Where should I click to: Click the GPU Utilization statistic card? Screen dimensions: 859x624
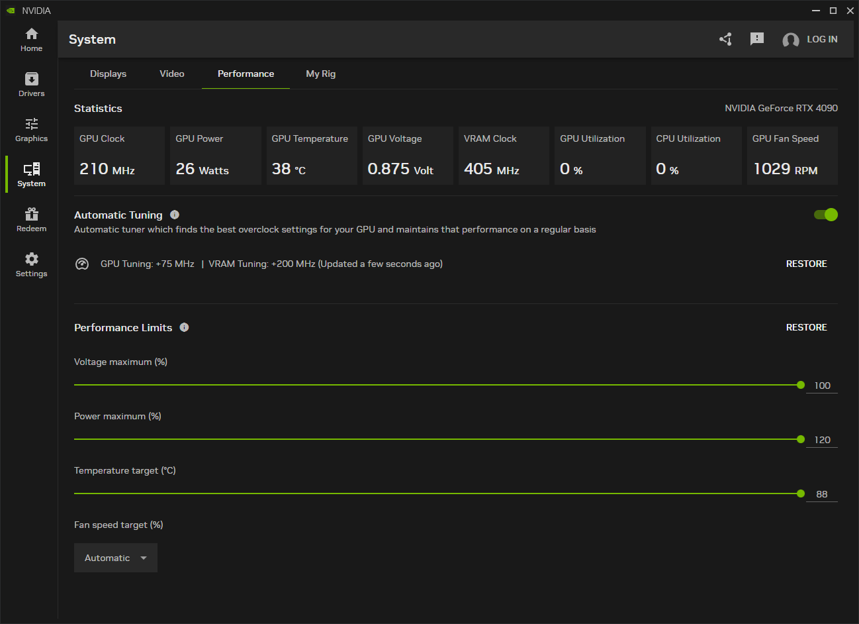point(600,156)
